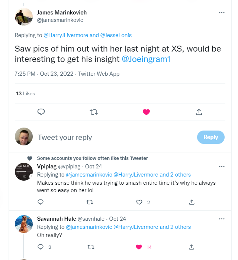
Task: Open James Marinkovich's profile picture
Action: point(24,17)
